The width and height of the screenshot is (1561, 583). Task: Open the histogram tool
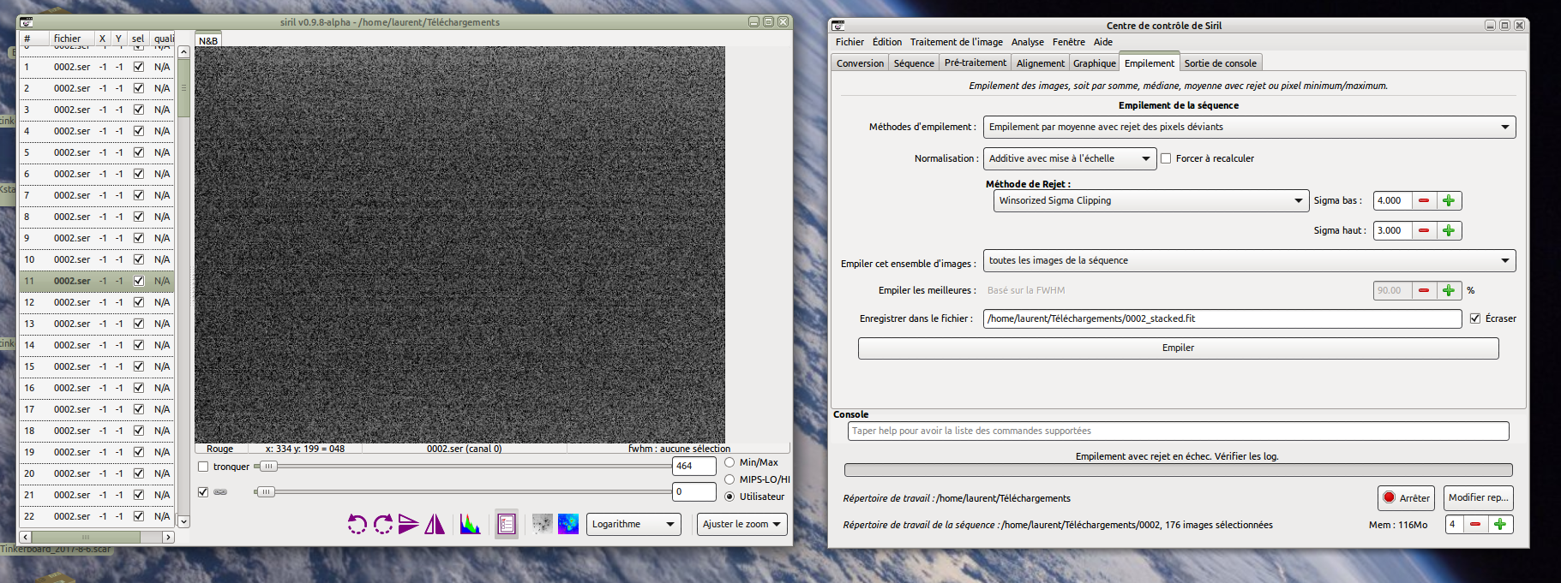click(470, 524)
